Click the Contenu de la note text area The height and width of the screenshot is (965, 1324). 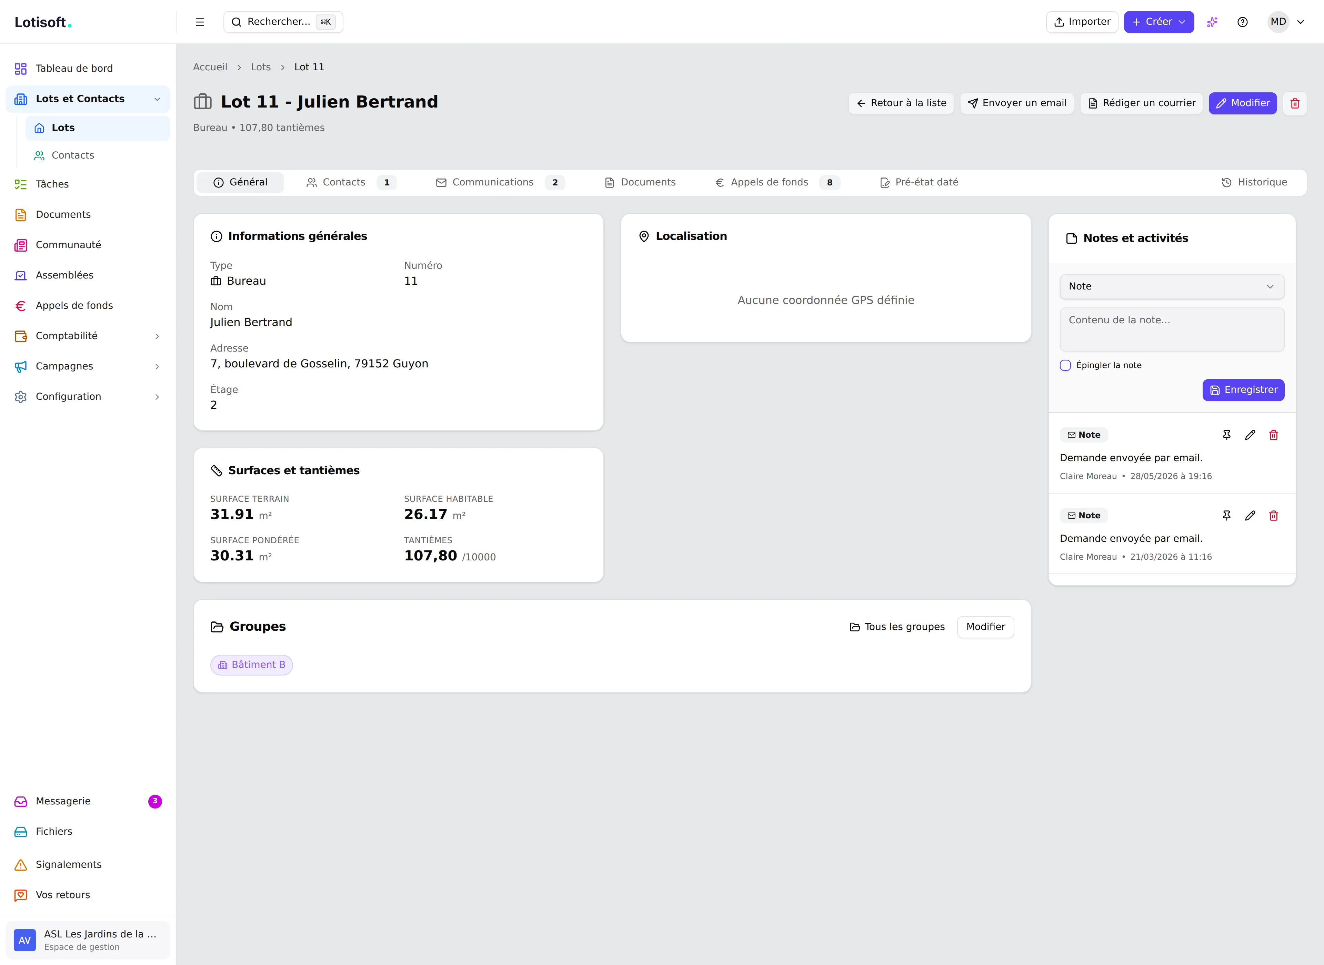(1172, 330)
